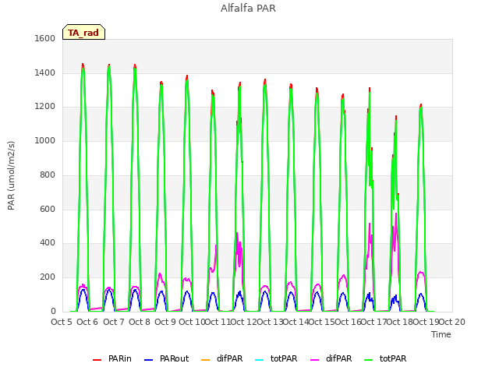Image resolution: width=499 pixels, height=374 pixels.
Task: Click the Time x-axis label
Action: [x=441, y=334]
